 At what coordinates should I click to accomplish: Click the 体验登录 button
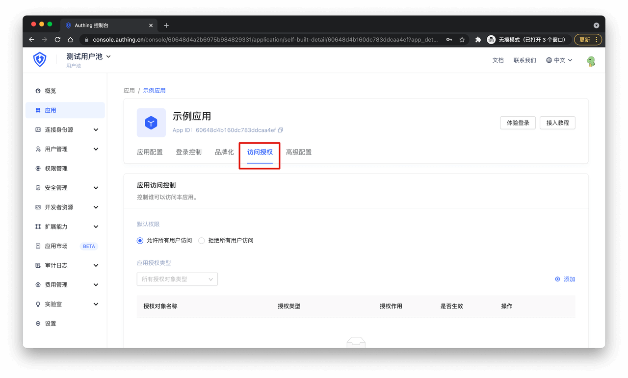click(518, 123)
